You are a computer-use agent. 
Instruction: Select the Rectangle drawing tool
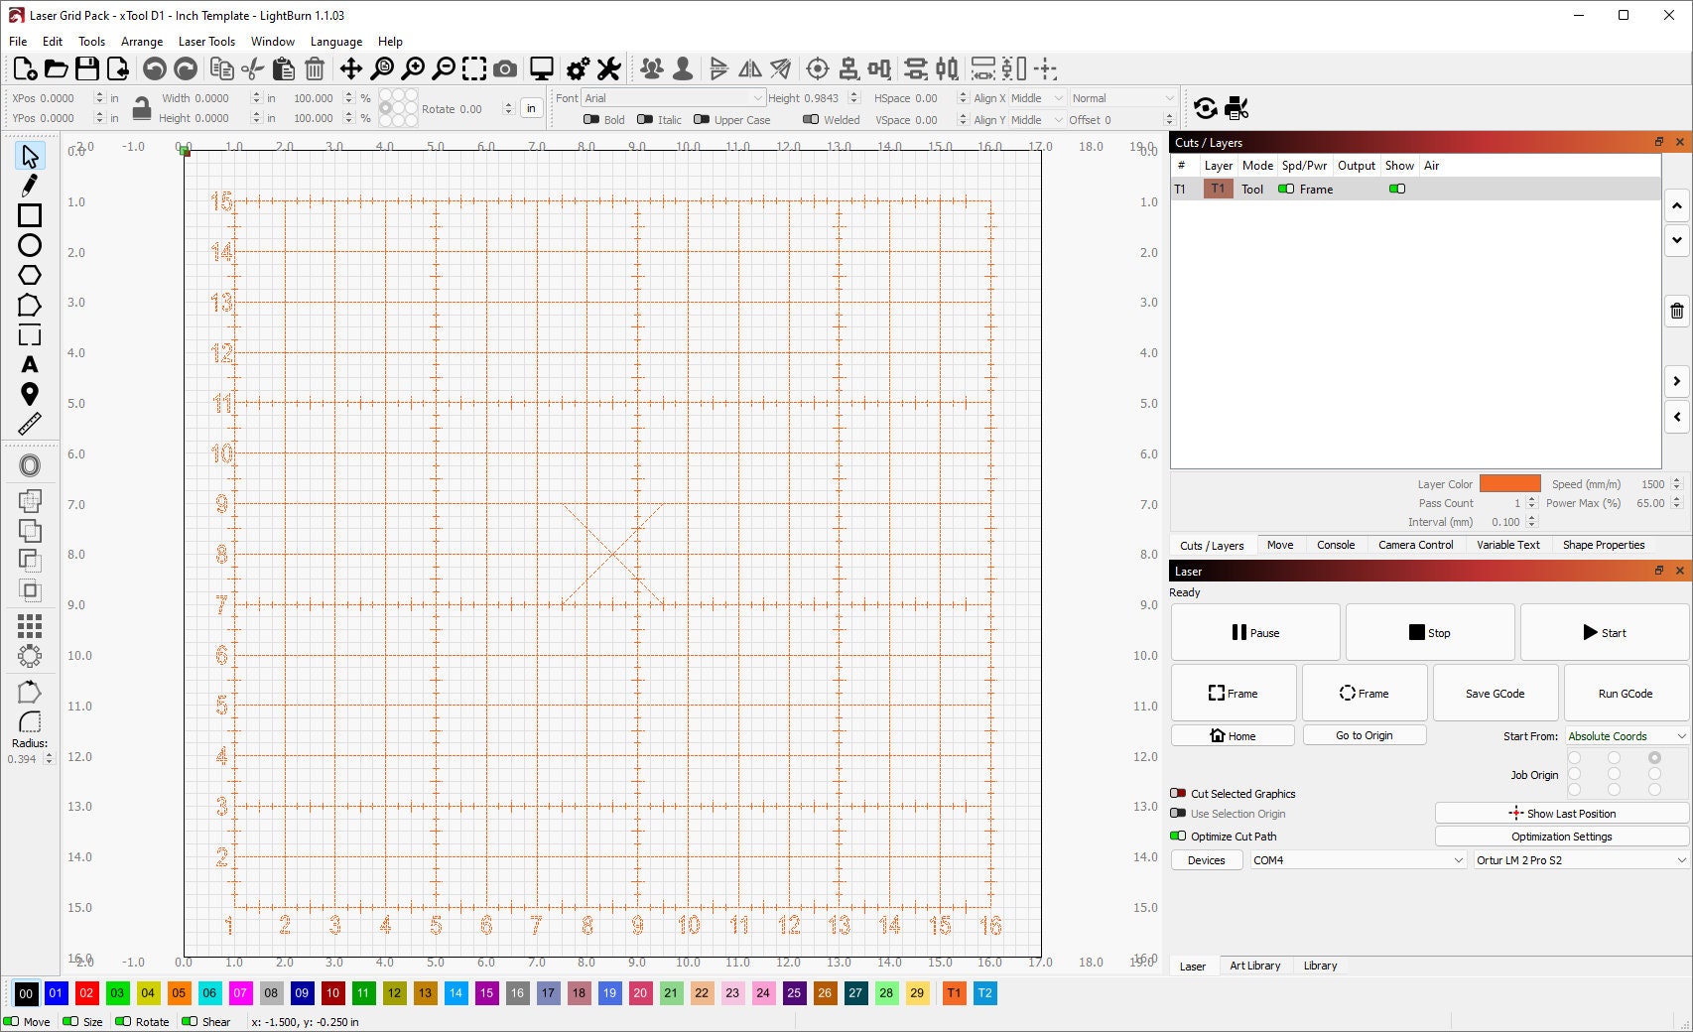pyautogui.click(x=30, y=215)
